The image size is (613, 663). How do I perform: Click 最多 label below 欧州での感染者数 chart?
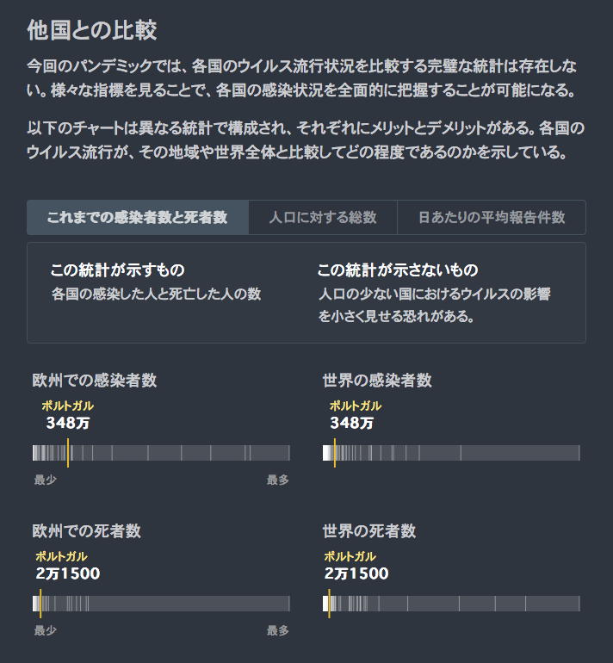click(x=277, y=480)
